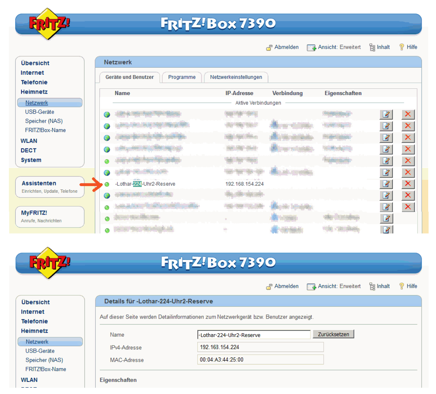The width and height of the screenshot is (436, 394).
Task: Click FRITZ! logo on the Netzwerk page
Action: click(49, 24)
